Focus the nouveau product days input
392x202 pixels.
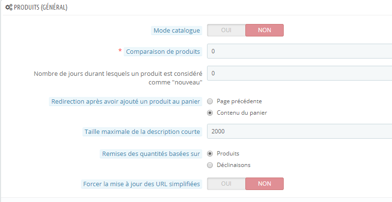[x=300, y=73]
